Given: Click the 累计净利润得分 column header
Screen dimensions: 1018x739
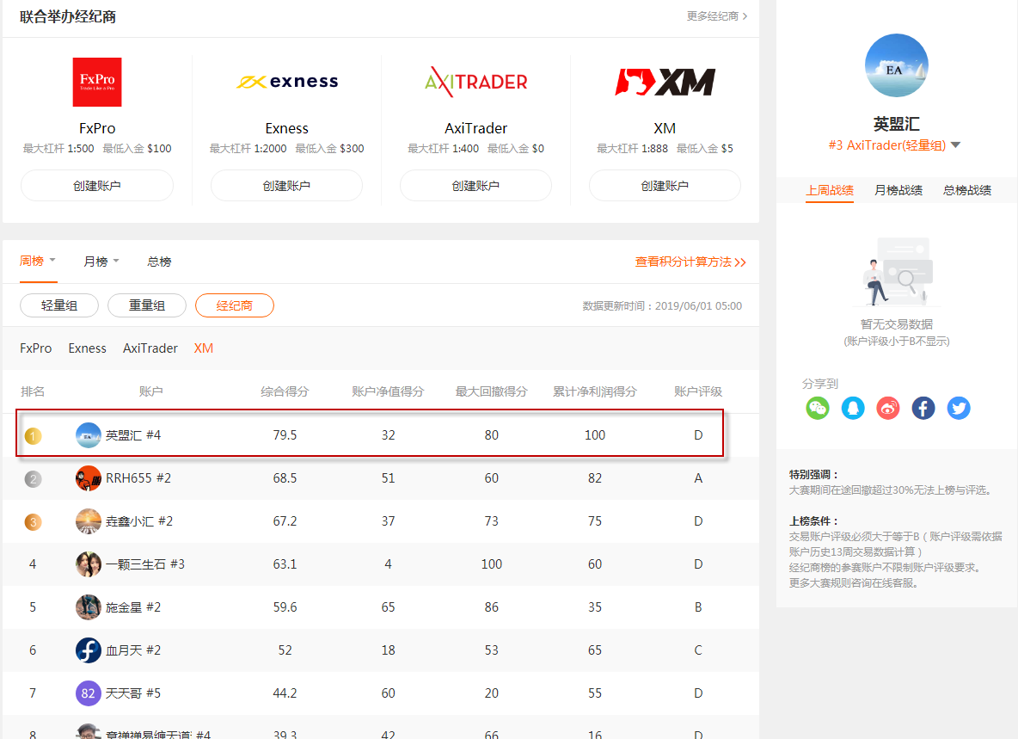Looking at the screenshot, I should pos(594,391).
